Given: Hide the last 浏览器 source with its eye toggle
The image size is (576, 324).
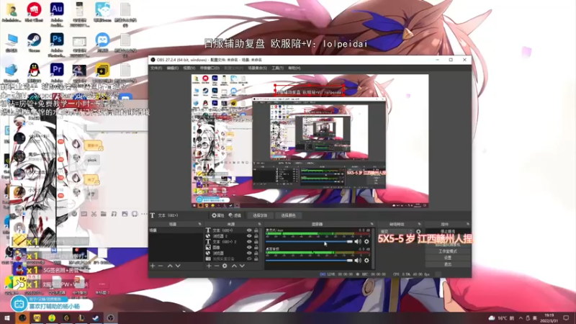Looking at the screenshot, I should (x=249, y=253).
